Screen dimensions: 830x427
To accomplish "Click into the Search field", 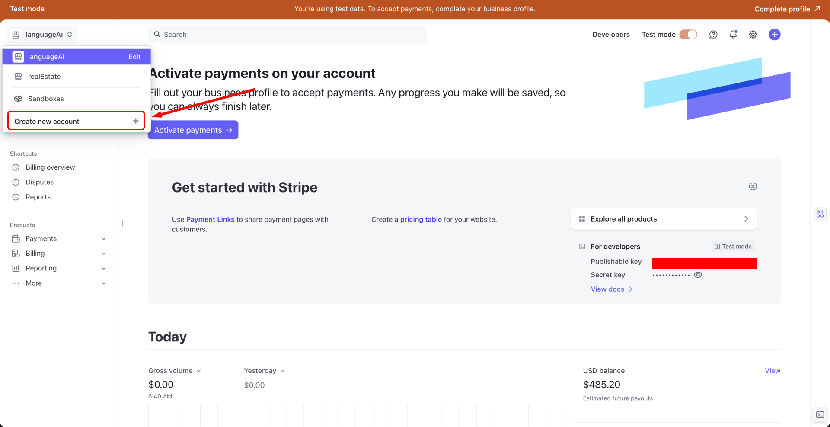I will (287, 35).
